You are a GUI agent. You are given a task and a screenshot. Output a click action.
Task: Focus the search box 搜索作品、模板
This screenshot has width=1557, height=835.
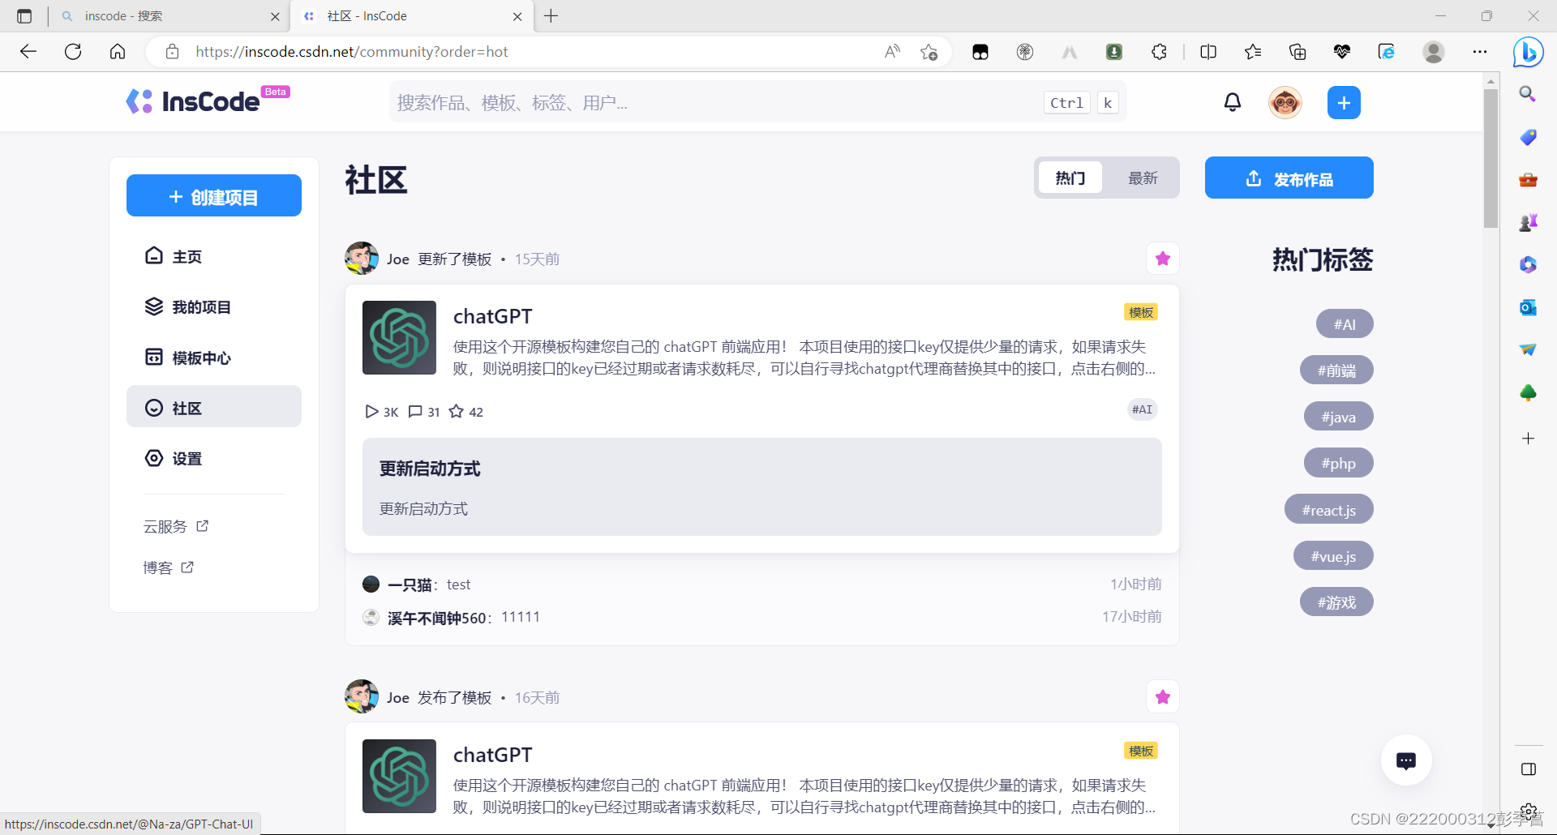tap(757, 102)
